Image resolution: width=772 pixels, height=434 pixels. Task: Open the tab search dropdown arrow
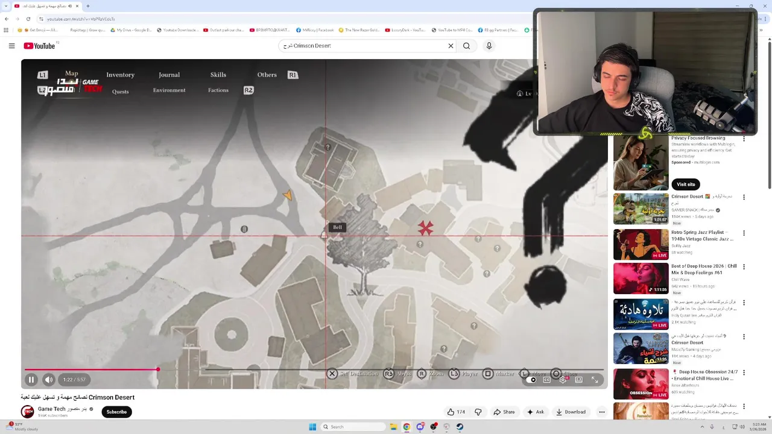tap(7, 6)
